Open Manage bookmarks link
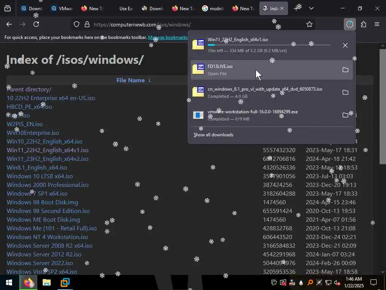Screen dimensions: 386x290 (168, 37)
